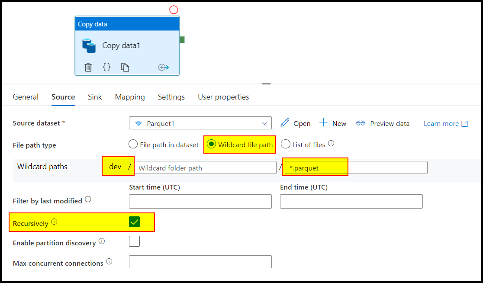Delete the Copy data1 activity via trash icon

(x=88, y=67)
